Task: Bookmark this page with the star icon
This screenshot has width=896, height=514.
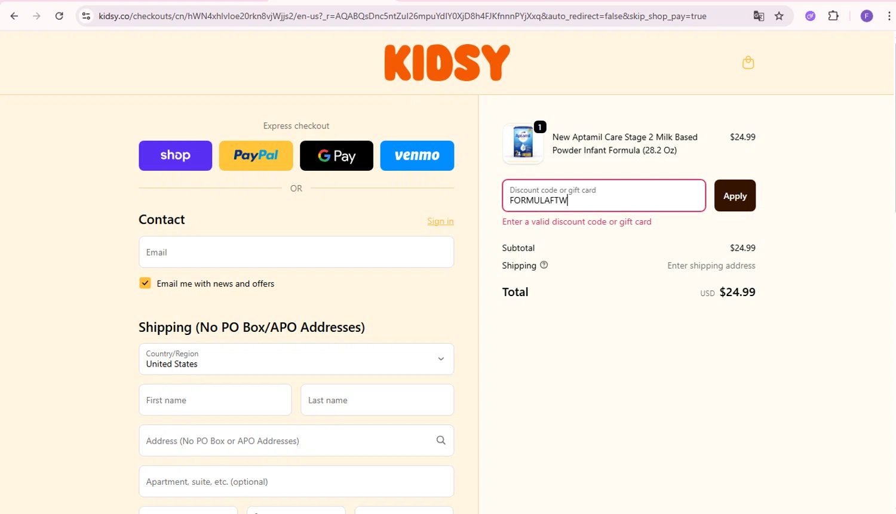Action: pyautogui.click(x=779, y=16)
